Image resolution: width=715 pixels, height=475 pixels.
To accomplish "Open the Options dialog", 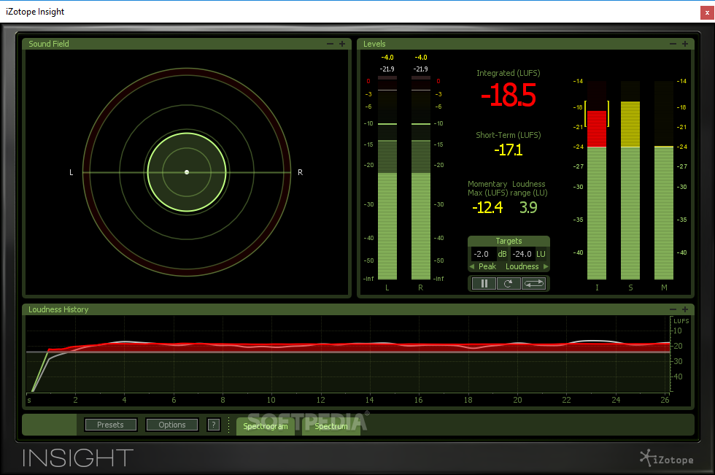I will (x=172, y=425).
